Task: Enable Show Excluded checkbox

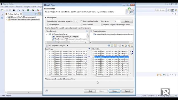Action: 81,24
